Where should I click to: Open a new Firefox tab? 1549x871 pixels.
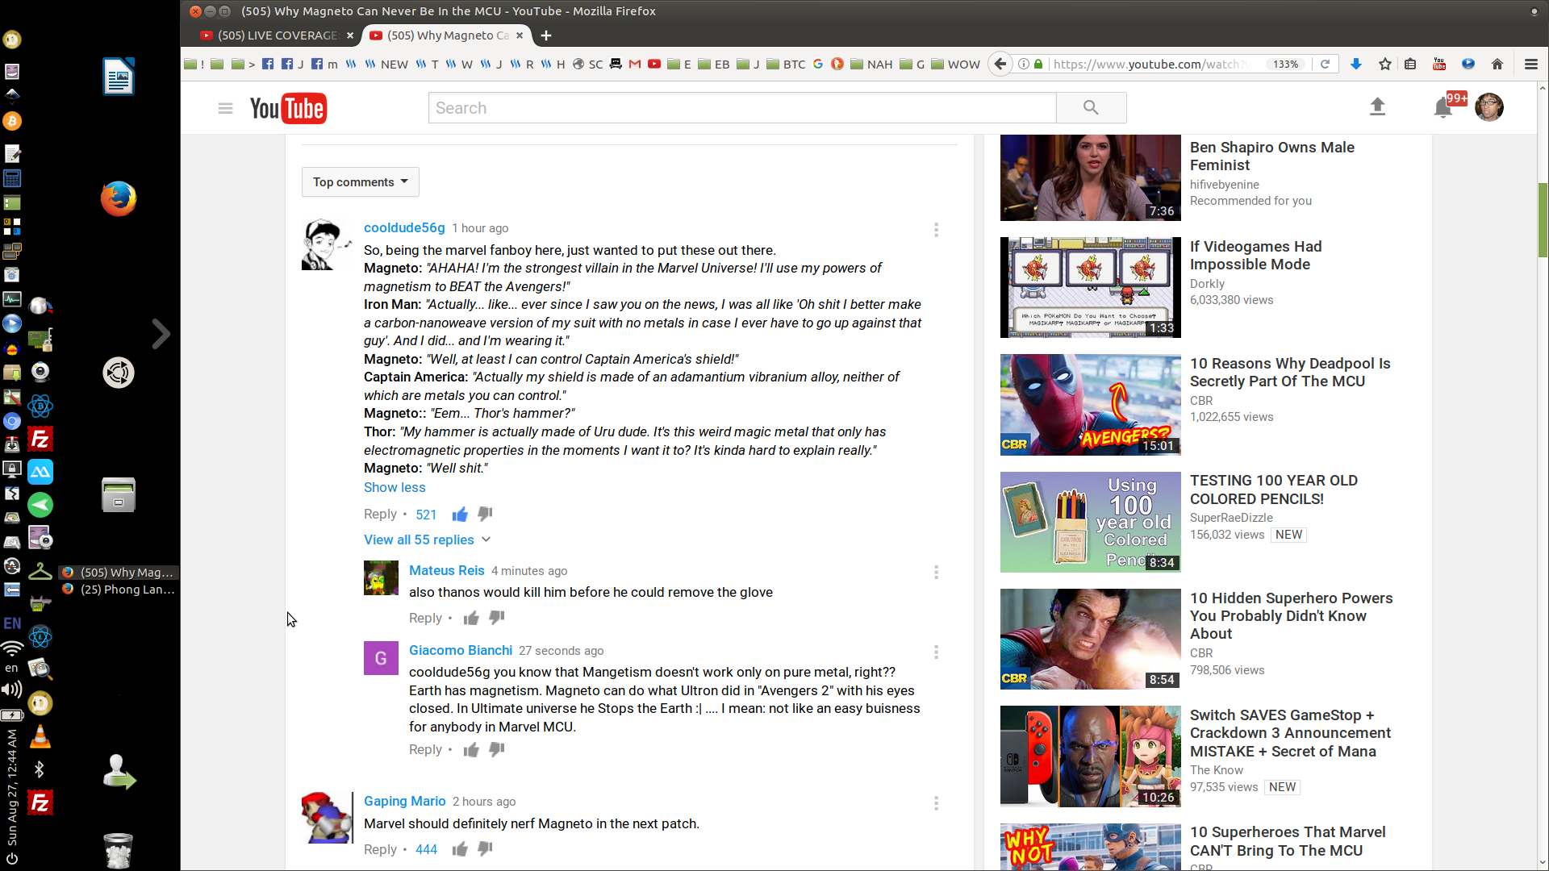tap(546, 35)
